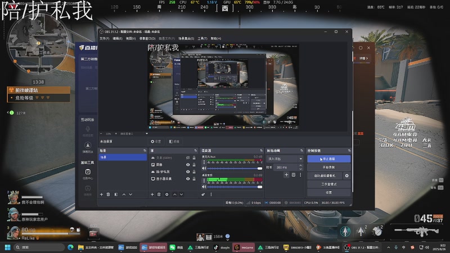
Task: Toggle lock on 陪/护私我 source
Action: (x=194, y=172)
